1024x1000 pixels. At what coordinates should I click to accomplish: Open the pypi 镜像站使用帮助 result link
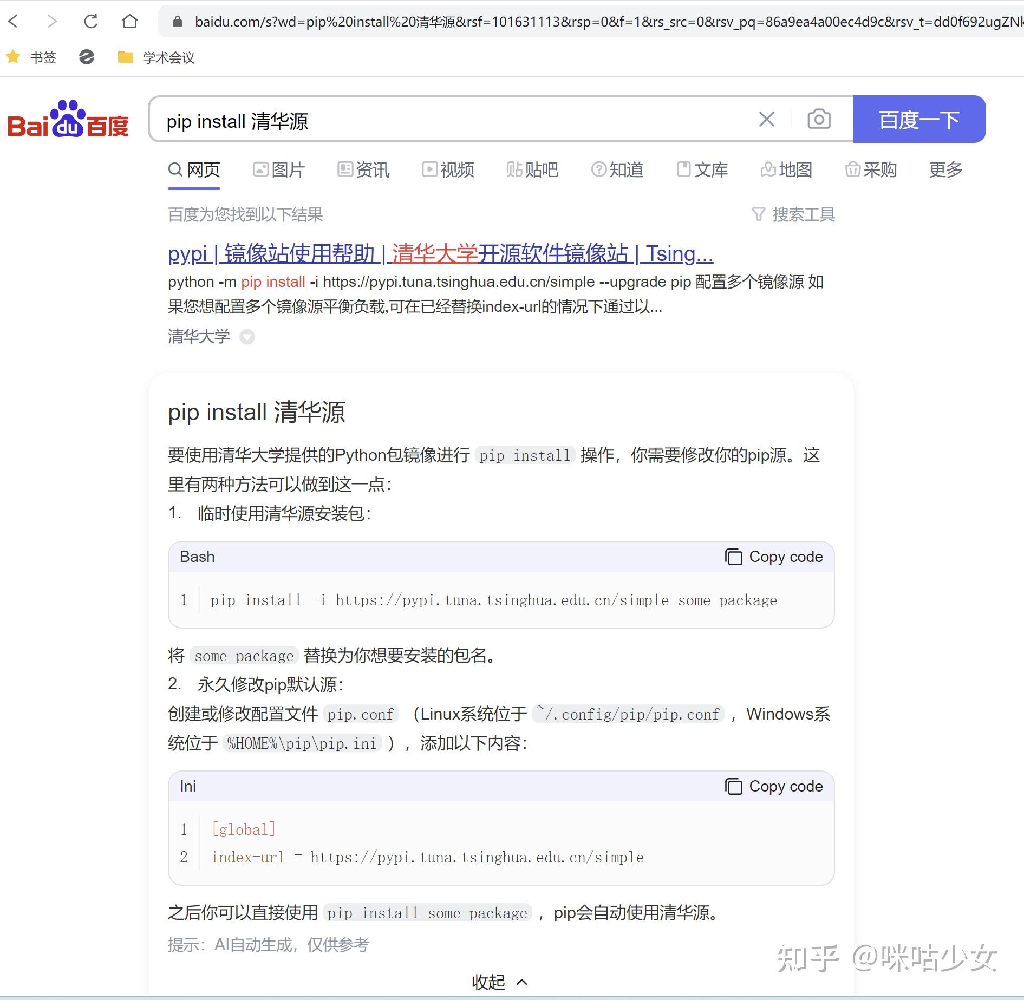tap(440, 253)
